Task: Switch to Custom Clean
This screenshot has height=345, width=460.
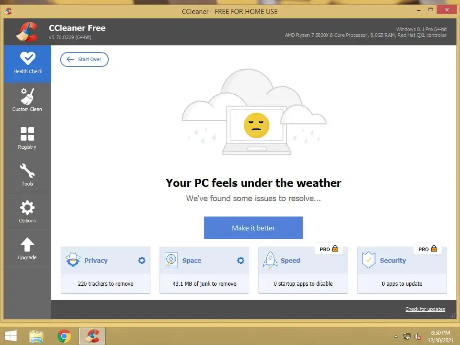Action: [27, 101]
